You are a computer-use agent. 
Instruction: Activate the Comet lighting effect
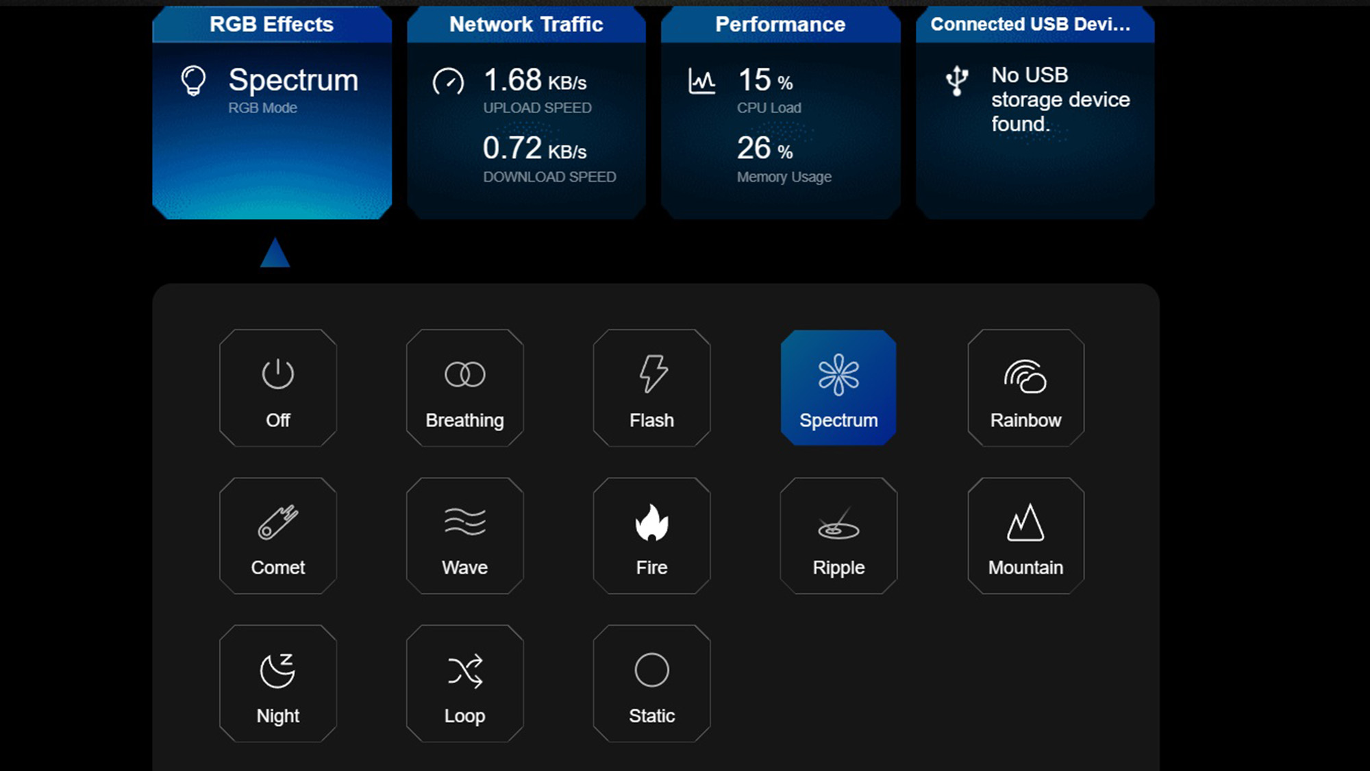pyautogui.click(x=277, y=536)
